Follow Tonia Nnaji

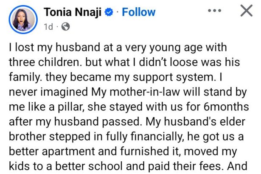(x=138, y=12)
